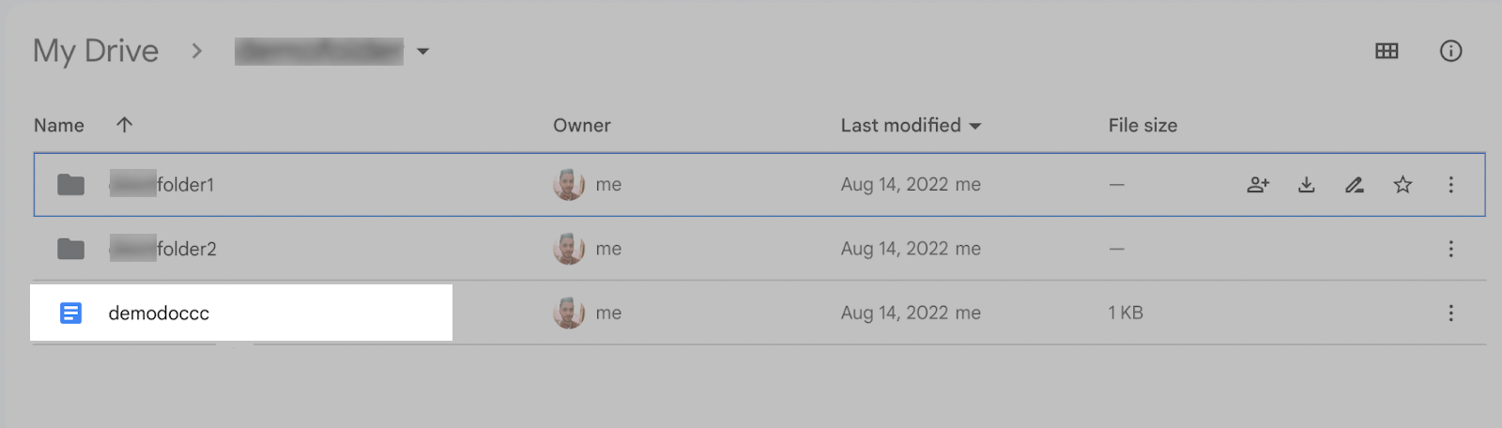
Task: Star the folder1 row
Action: click(x=1402, y=185)
